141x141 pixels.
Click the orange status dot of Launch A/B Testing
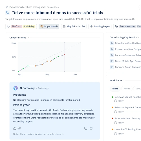pyautogui.click(x=112, y=129)
